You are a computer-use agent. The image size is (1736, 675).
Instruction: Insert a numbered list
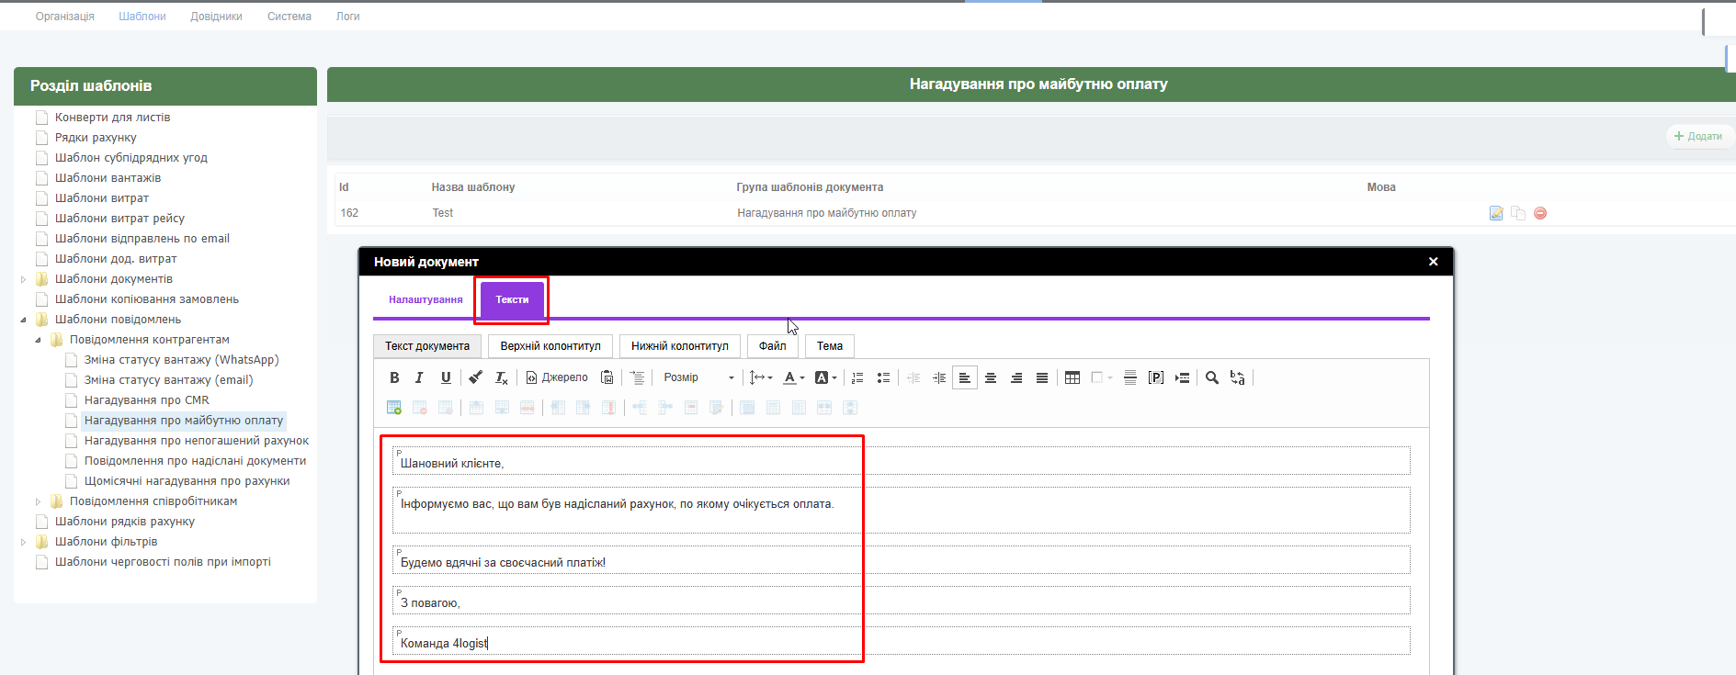tap(857, 377)
